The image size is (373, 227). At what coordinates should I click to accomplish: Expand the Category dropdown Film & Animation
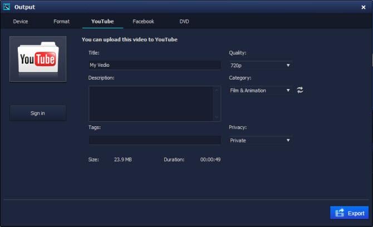point(261,91)
